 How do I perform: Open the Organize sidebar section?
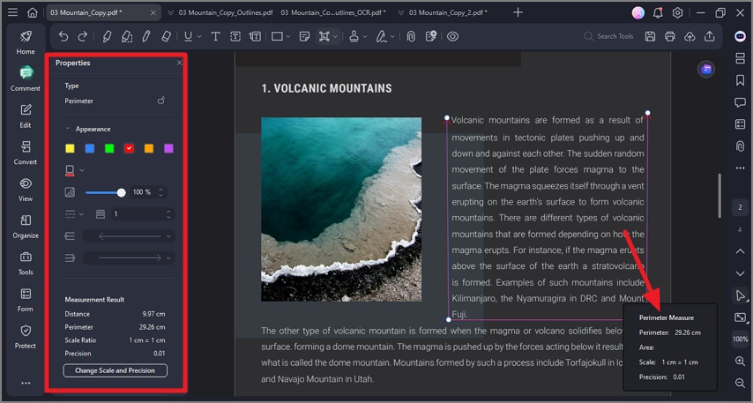click(26, 227)
